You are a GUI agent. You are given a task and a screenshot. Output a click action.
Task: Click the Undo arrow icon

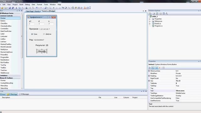point(37,8)
